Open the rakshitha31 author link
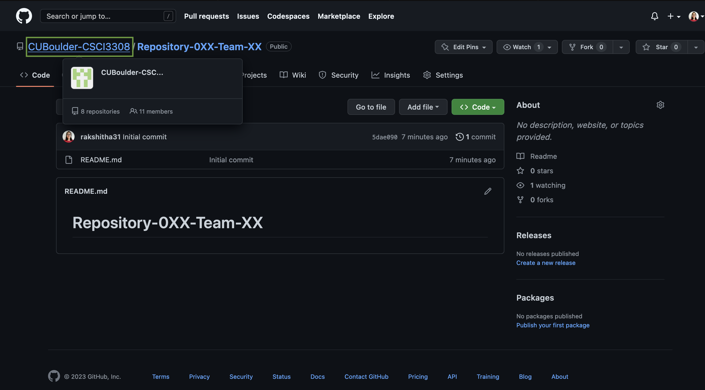 [100, 137]
